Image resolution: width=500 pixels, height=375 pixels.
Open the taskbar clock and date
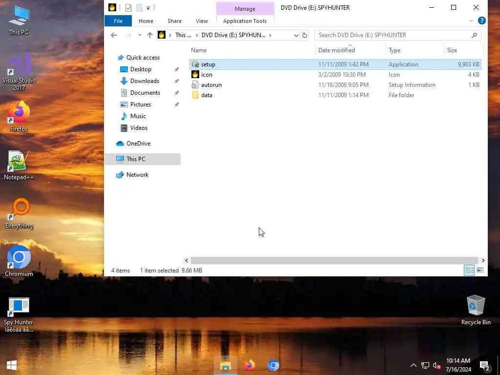[458, 365]
